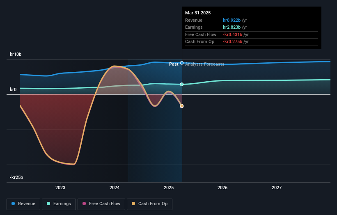Screen dimensions: 337x215
Task: Toggle the Free Cash Flow legend button
Action: coord(101,204)
